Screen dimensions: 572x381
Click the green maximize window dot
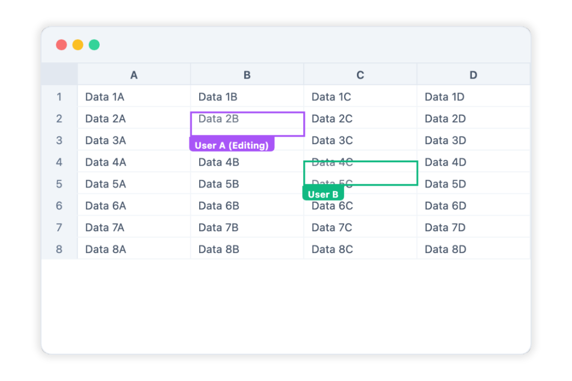[94, 45]
